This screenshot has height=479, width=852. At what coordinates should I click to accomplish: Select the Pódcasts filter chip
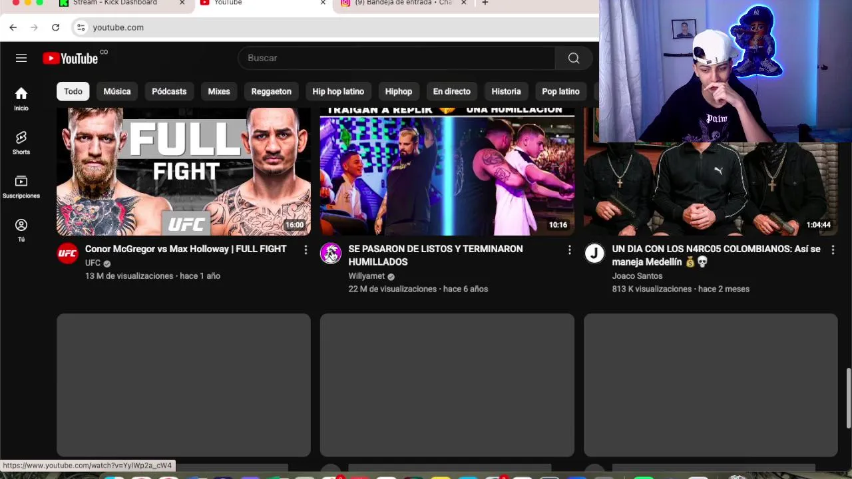pyautogui.click(x=169, y=91)
